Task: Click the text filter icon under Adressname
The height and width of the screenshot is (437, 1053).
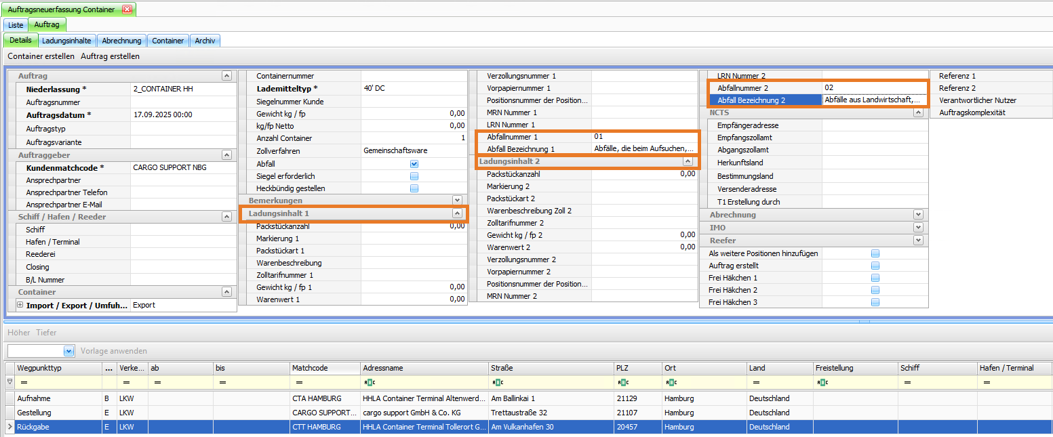Action: click(x=370, y=382)
